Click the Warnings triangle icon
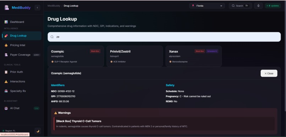286x137 pixels. coord(56,113)
